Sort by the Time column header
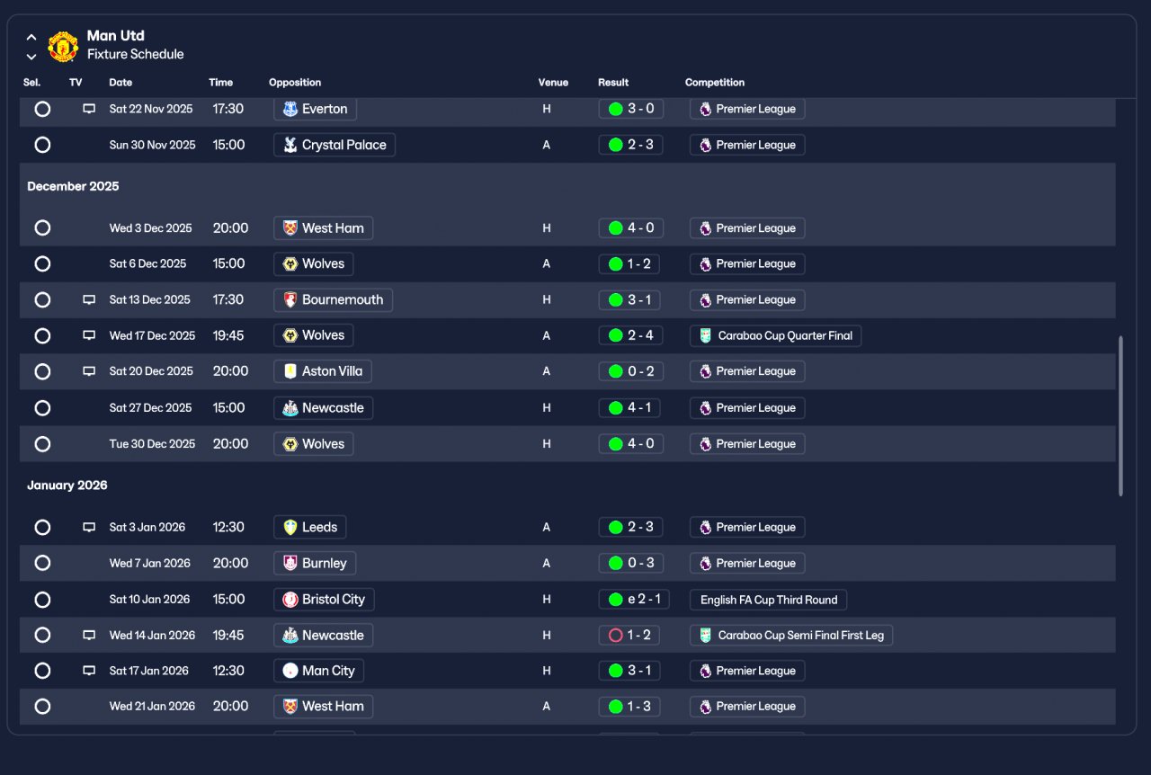Screen dimensions: 1151x775 221,83
